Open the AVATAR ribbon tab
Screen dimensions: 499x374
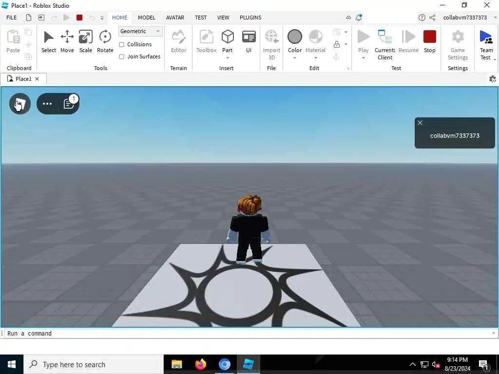tap(175, 18)
